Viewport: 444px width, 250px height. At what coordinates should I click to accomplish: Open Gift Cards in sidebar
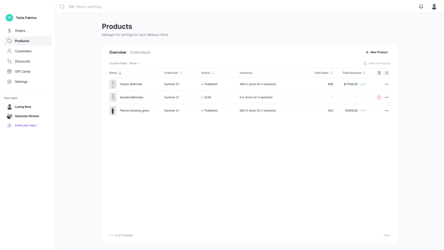point(28,72)
